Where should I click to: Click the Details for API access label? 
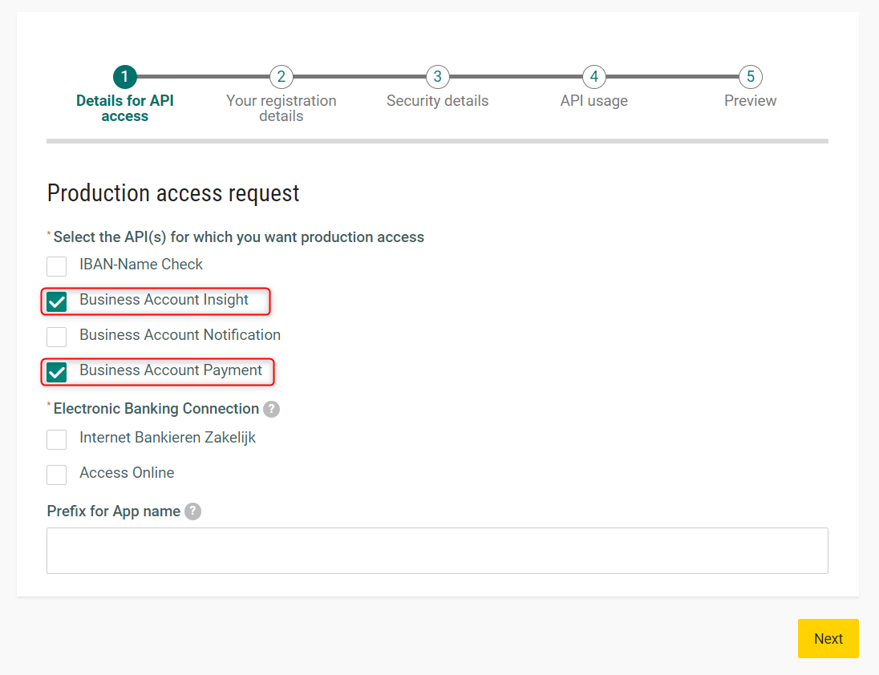125,107
